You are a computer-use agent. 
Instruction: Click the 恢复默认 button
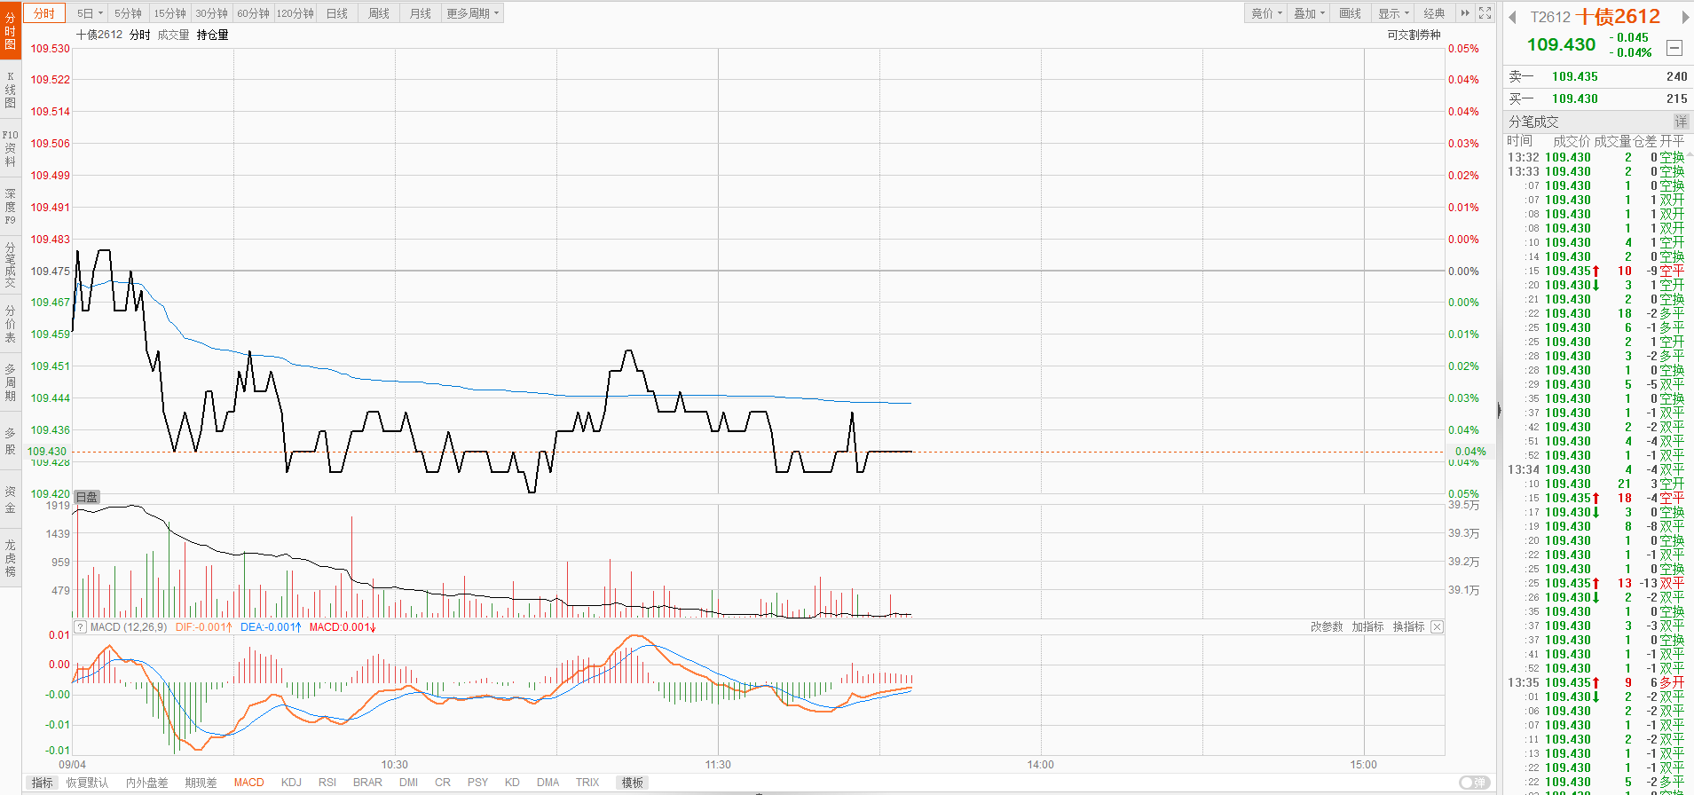pos(87,783)
